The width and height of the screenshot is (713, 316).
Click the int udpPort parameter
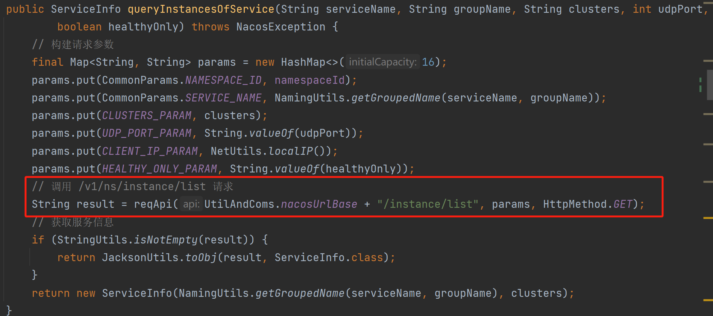[x=667, y=9]
